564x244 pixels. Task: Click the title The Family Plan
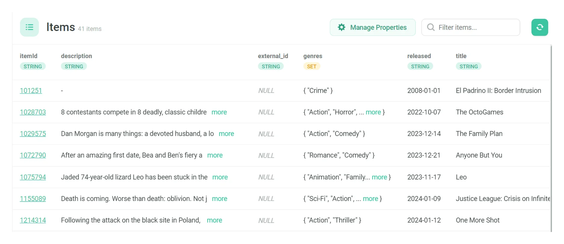pos(479,134)
